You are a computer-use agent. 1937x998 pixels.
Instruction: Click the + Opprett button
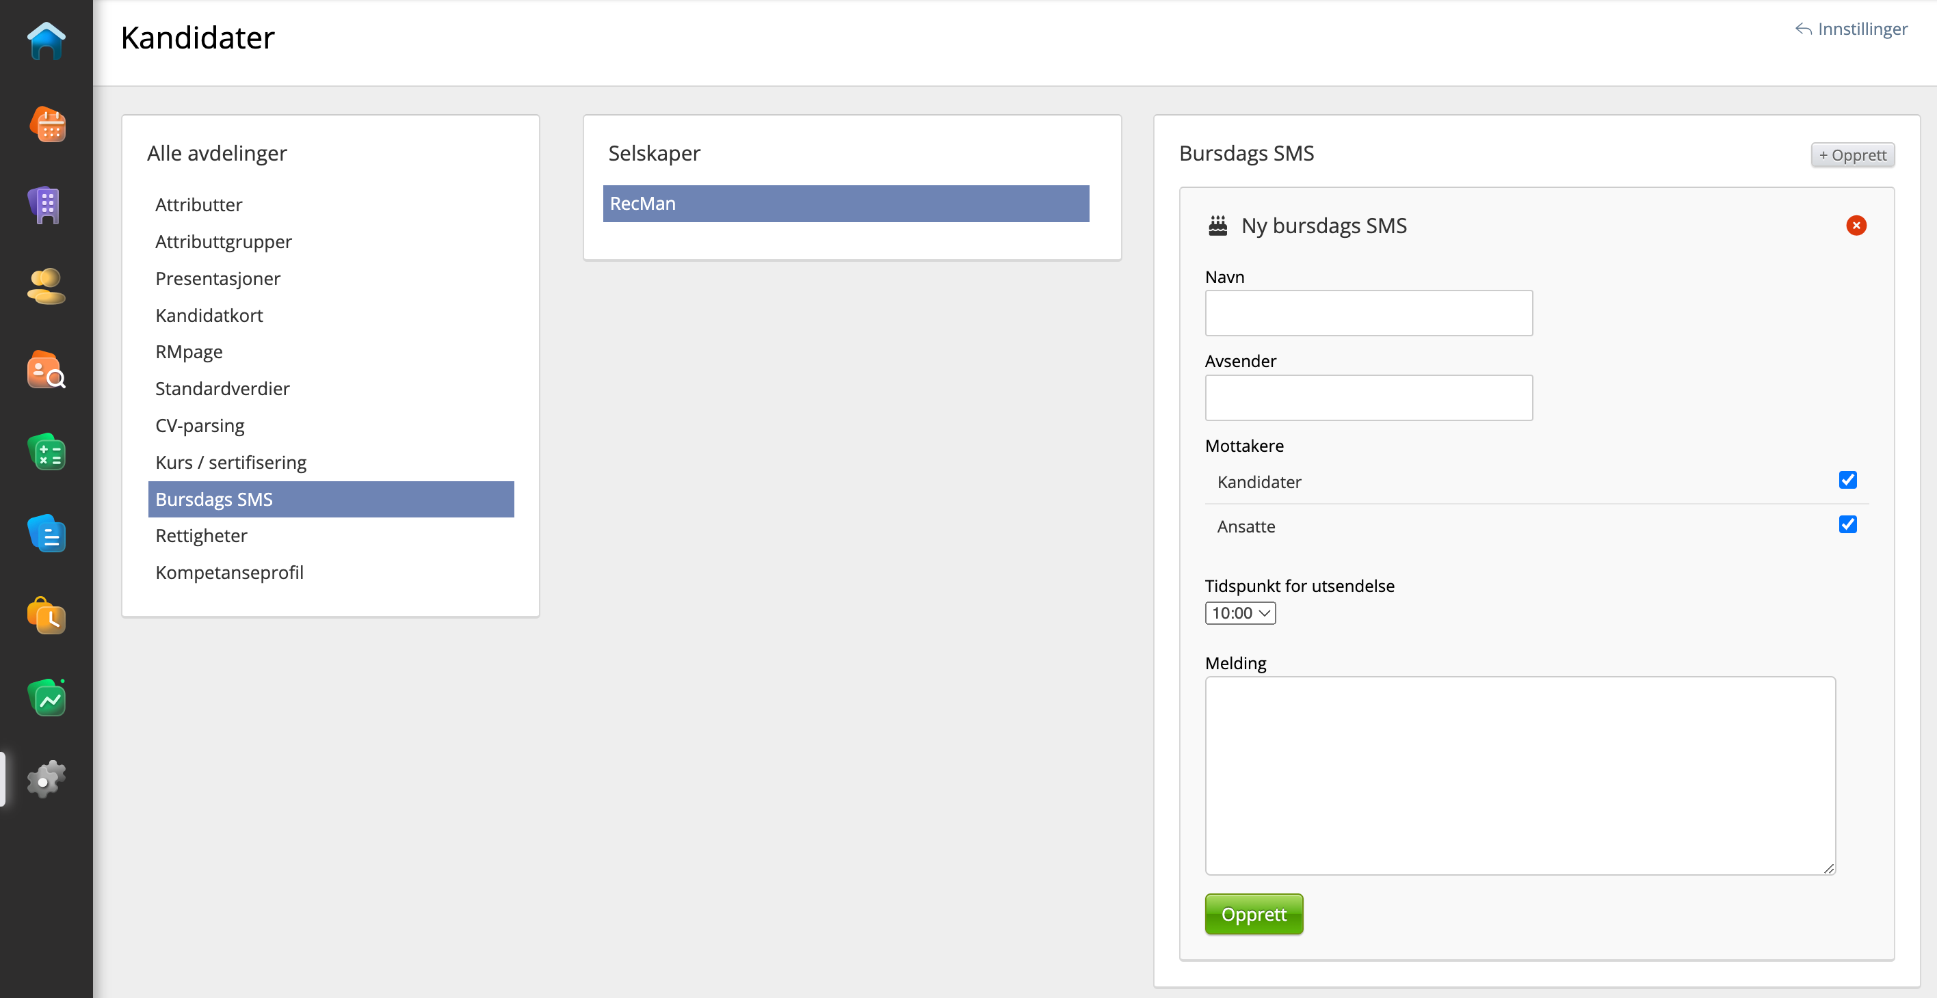[1852, 154]
